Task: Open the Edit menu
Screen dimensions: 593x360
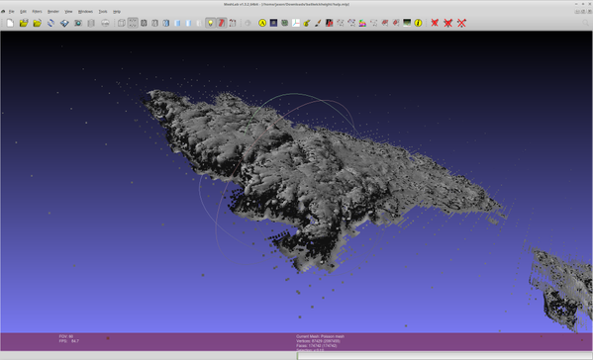Action: 23,12
